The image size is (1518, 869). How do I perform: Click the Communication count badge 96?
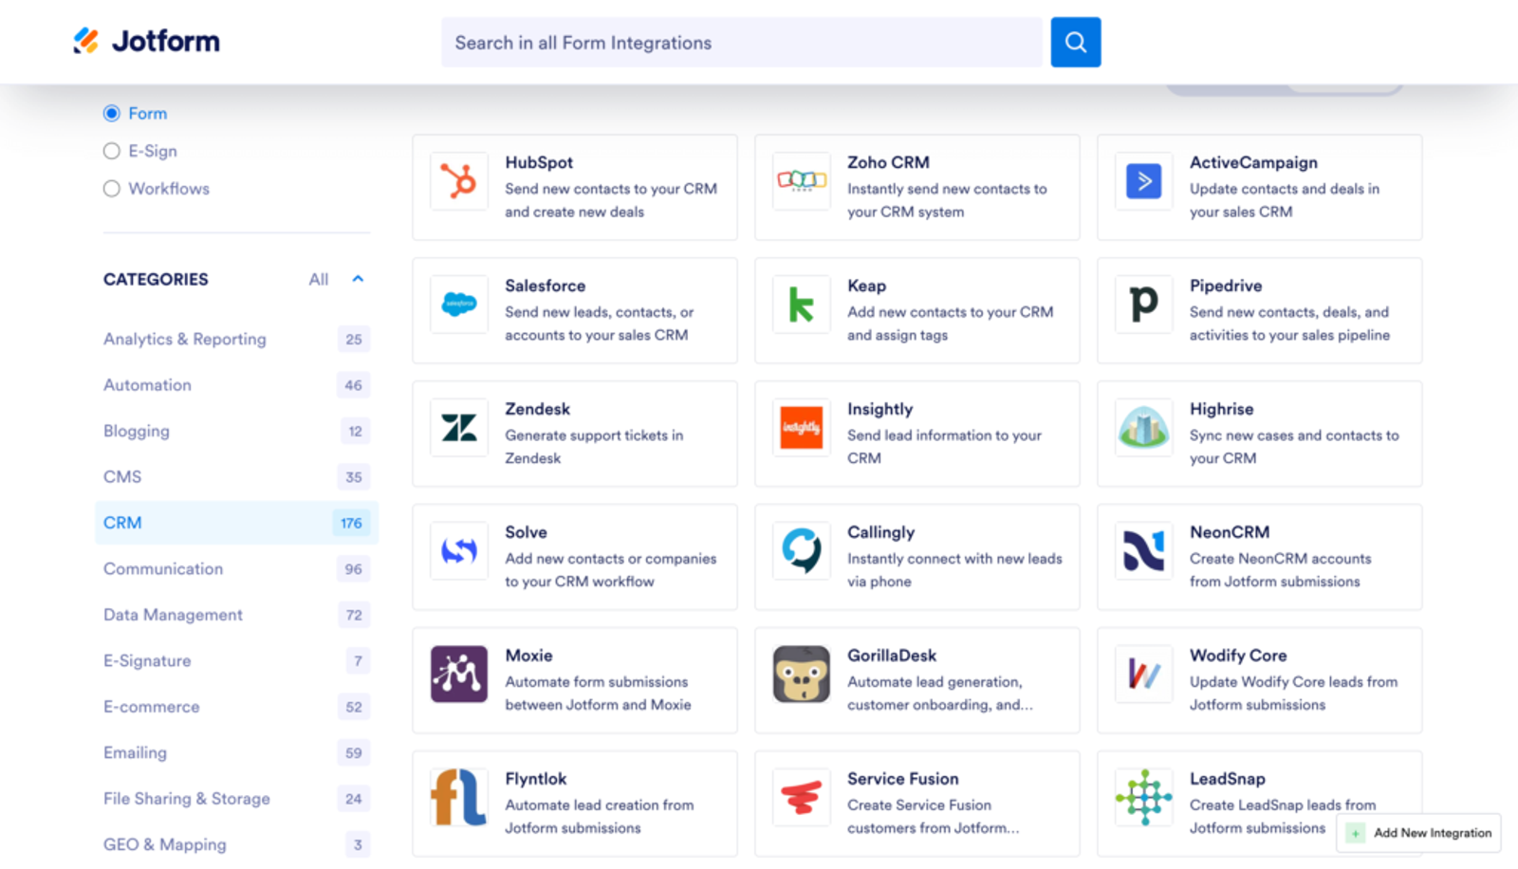[x=354, y=569]
